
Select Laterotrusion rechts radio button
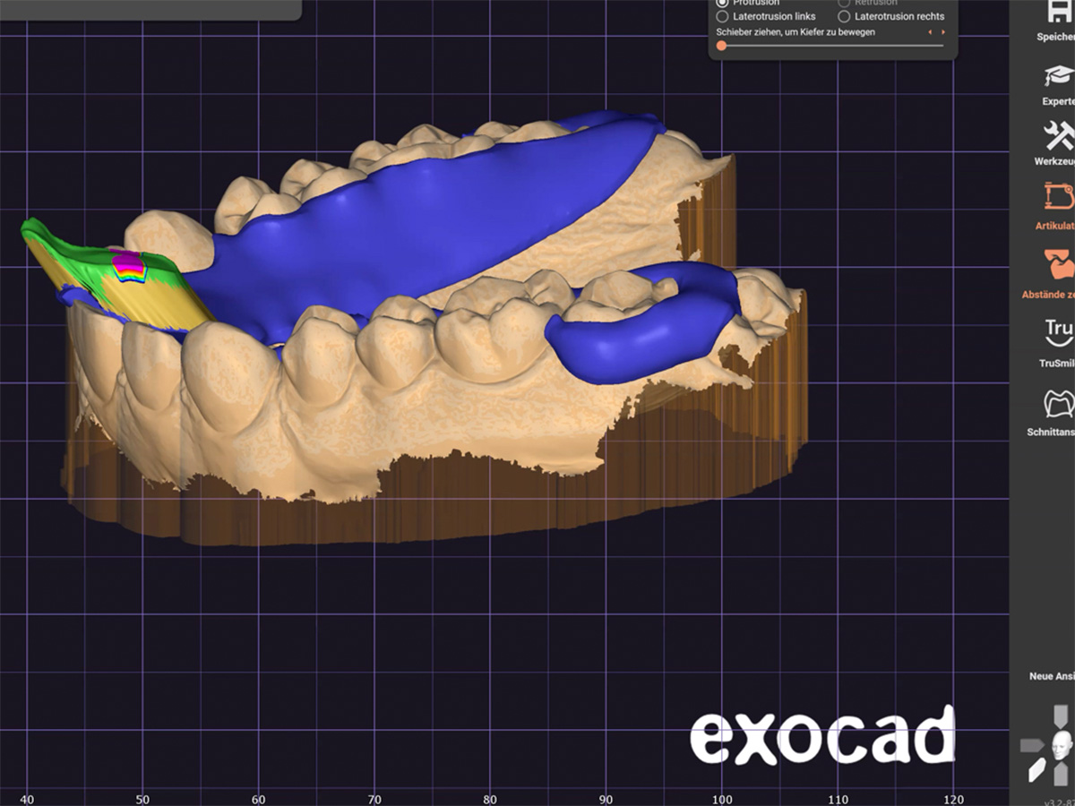pos(844,16)
